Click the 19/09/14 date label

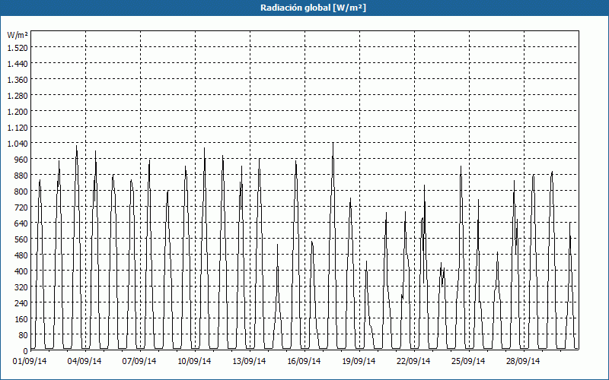(x=359, y=361)
